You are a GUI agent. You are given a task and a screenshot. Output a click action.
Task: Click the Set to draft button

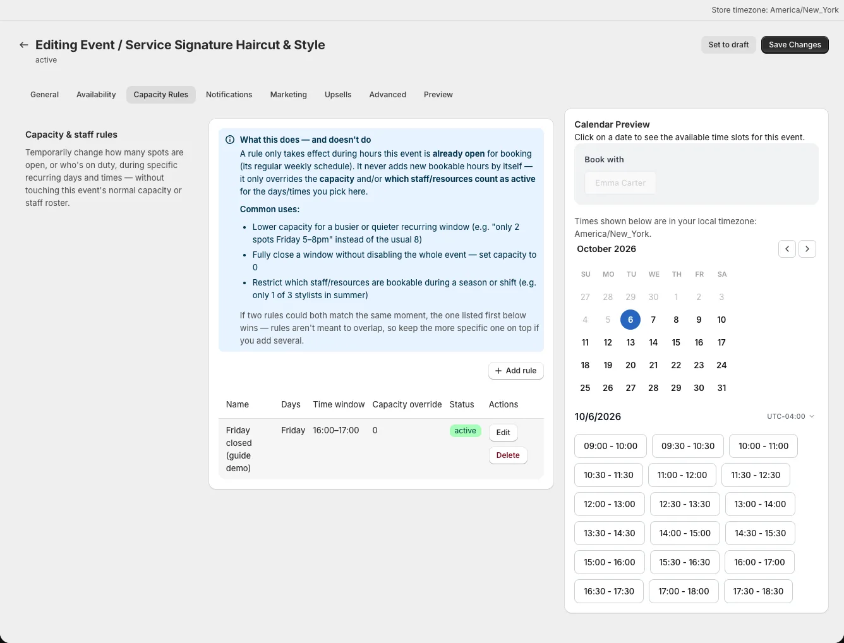pos(728,45)
